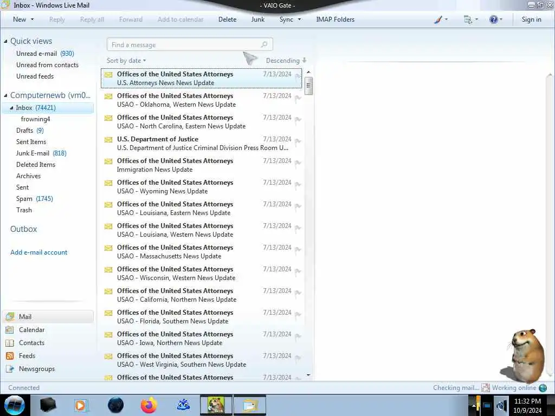555x416 pixels.
Task: Flag the Massachusetts News Update message
Action: (298, 250)
